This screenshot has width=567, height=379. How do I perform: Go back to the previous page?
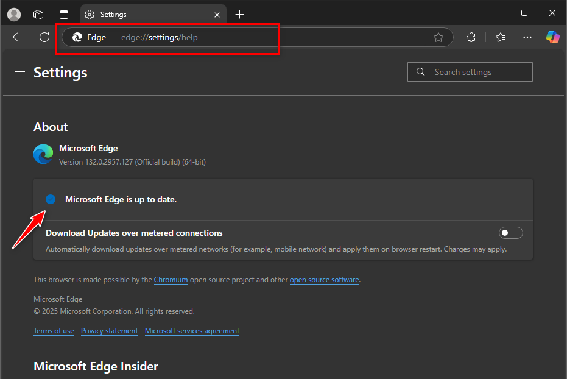pyautogui.click(x=18, y=37)
